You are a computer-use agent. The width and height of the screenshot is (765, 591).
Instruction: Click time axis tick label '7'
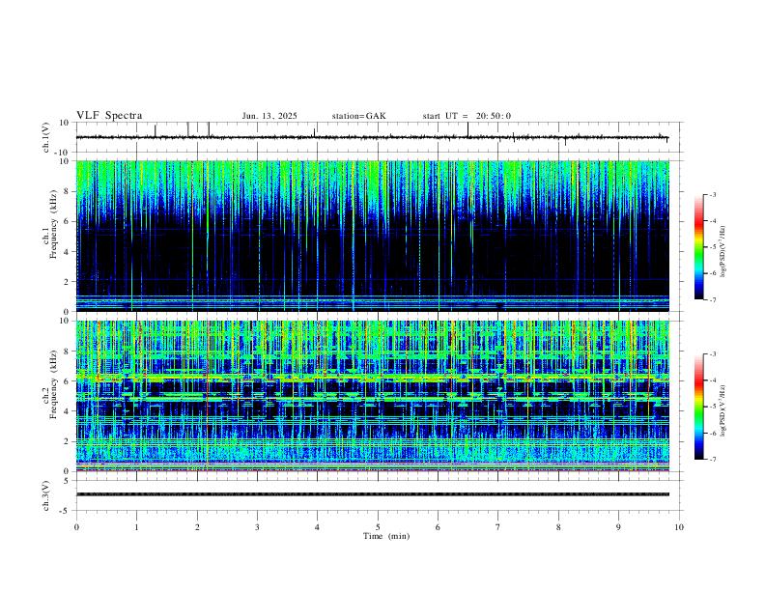498,527
